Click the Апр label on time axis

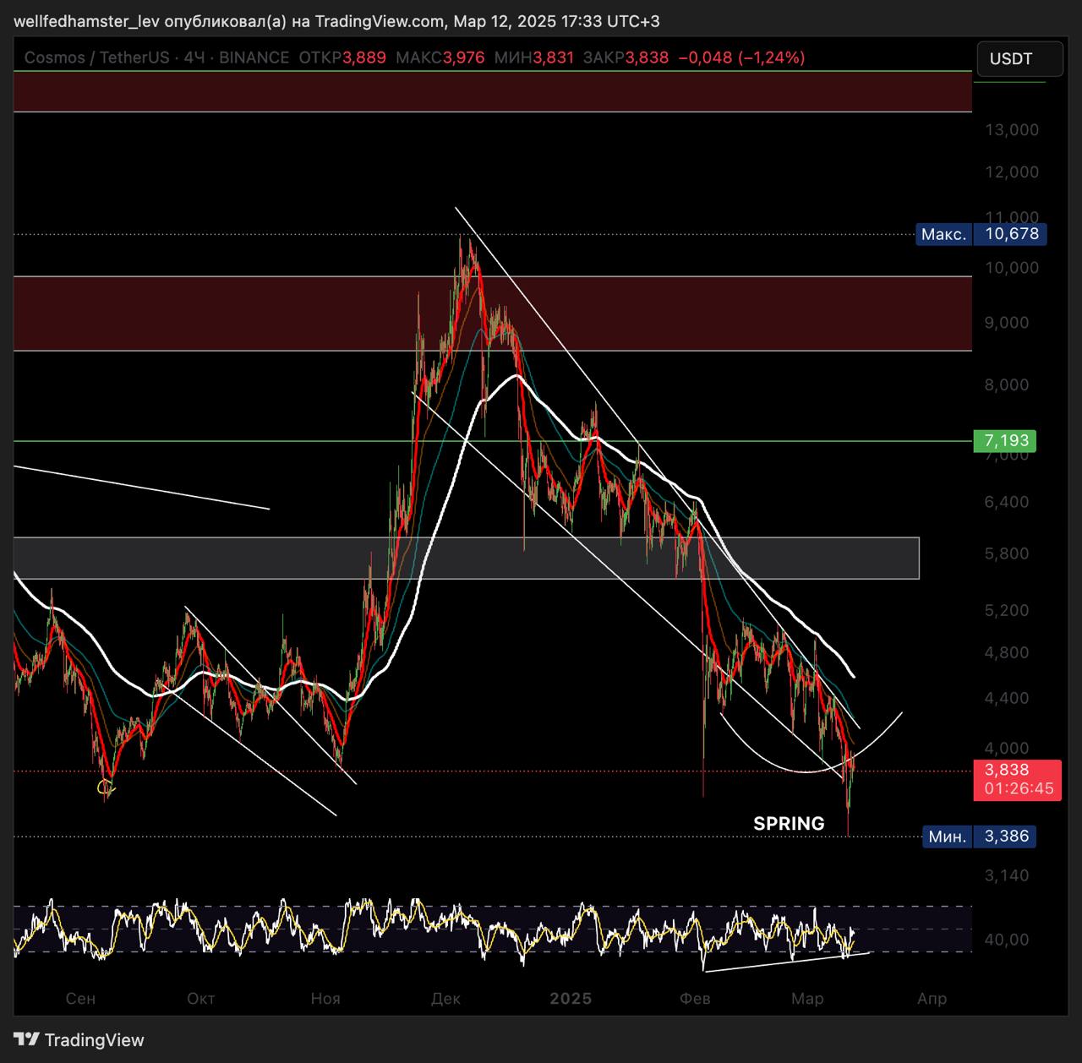[x=932, y=999]
